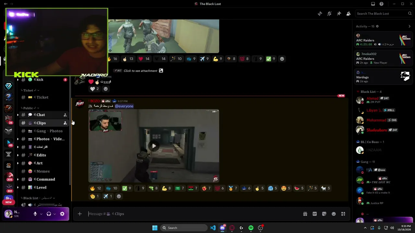Open Activity settings gear
Screen dimensions: 415x233
377,26
